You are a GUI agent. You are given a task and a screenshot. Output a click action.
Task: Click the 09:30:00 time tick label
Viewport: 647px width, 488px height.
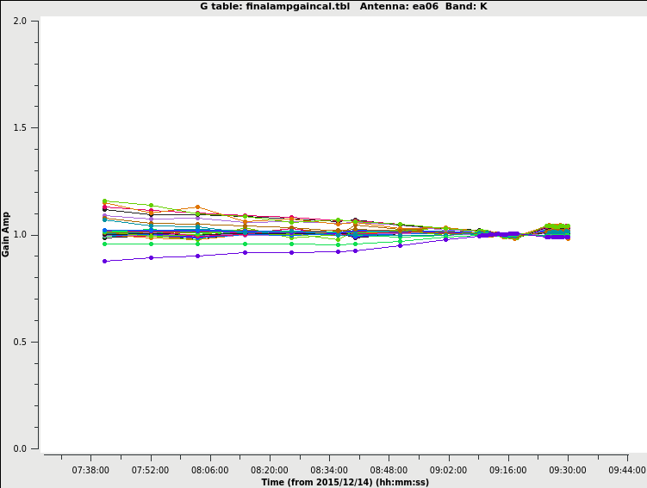(x=568, y=470)
